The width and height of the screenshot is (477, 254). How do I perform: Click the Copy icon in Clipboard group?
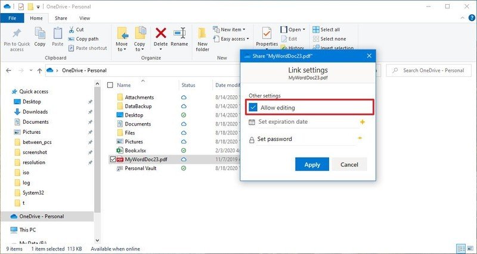click(x=39, y=33)
